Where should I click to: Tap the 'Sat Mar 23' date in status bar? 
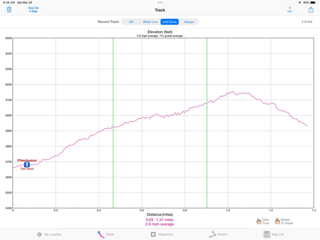tap(25, 3)
